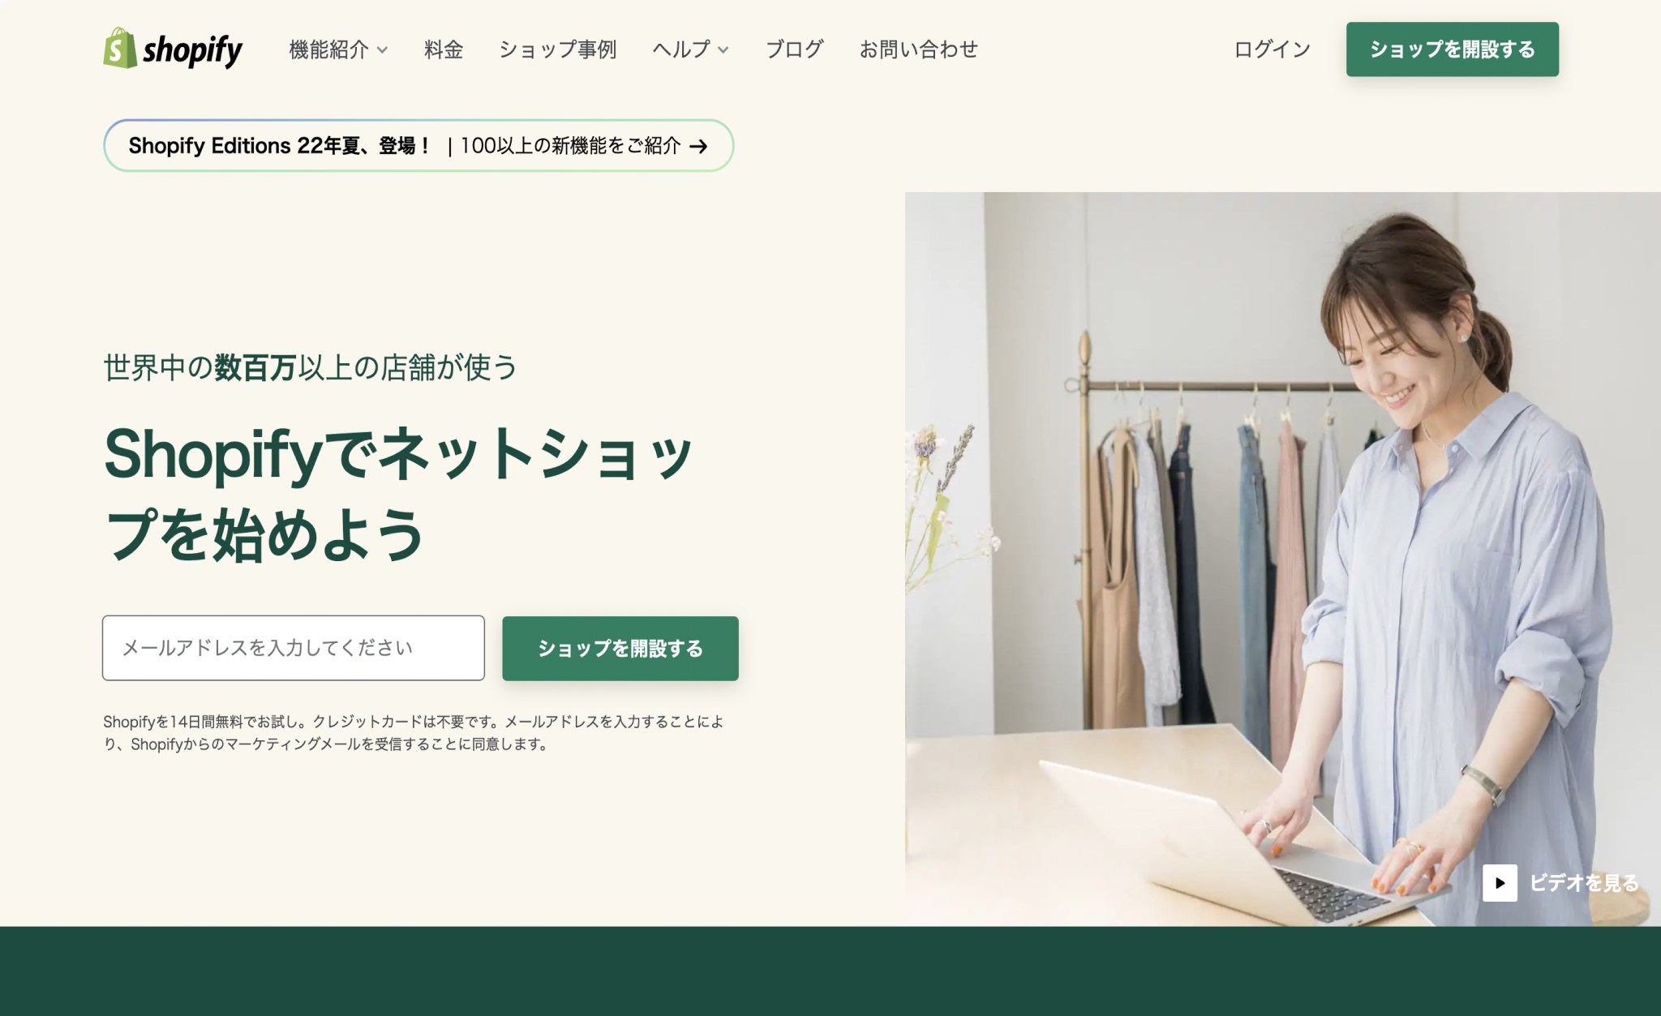Screen dimensions: 1661x1016
Task: Go to the ブログ page
Action: (795, 49)
